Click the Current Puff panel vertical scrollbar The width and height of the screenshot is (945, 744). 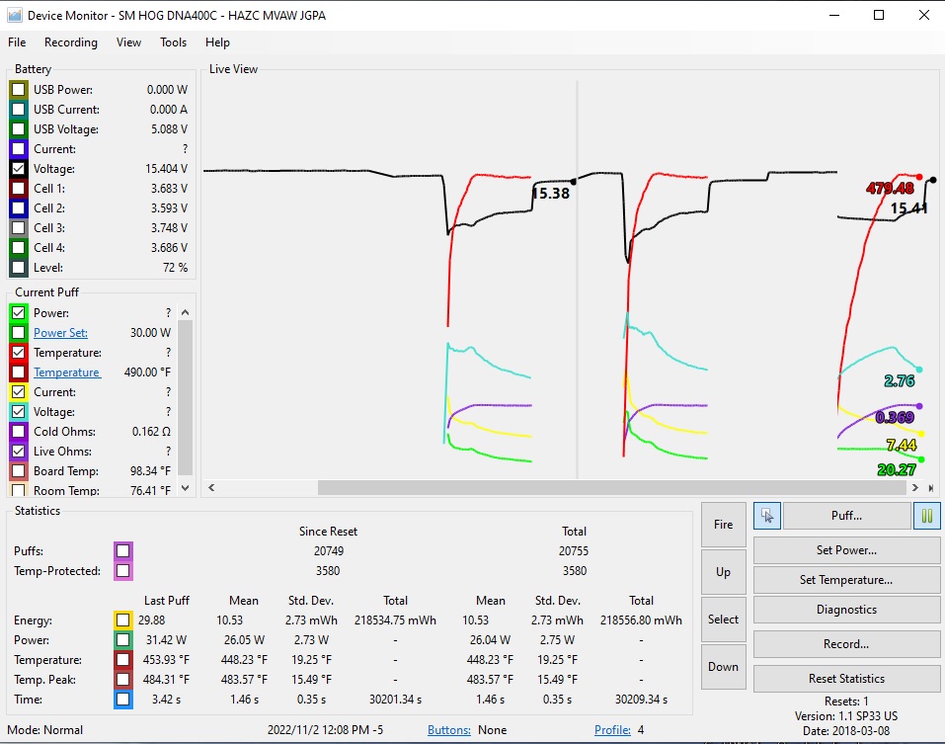pyautogui.click(x=185, y=395)
